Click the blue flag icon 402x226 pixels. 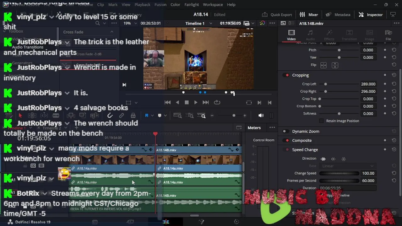pyautogui.click(x=146, y=116)
